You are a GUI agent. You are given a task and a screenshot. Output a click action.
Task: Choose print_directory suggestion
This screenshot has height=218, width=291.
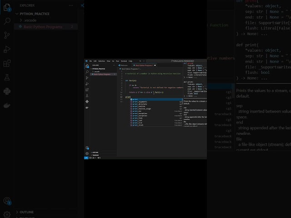(156, 104)
